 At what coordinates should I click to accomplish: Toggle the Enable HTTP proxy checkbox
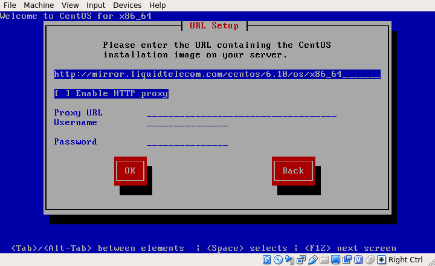(111, 94)
